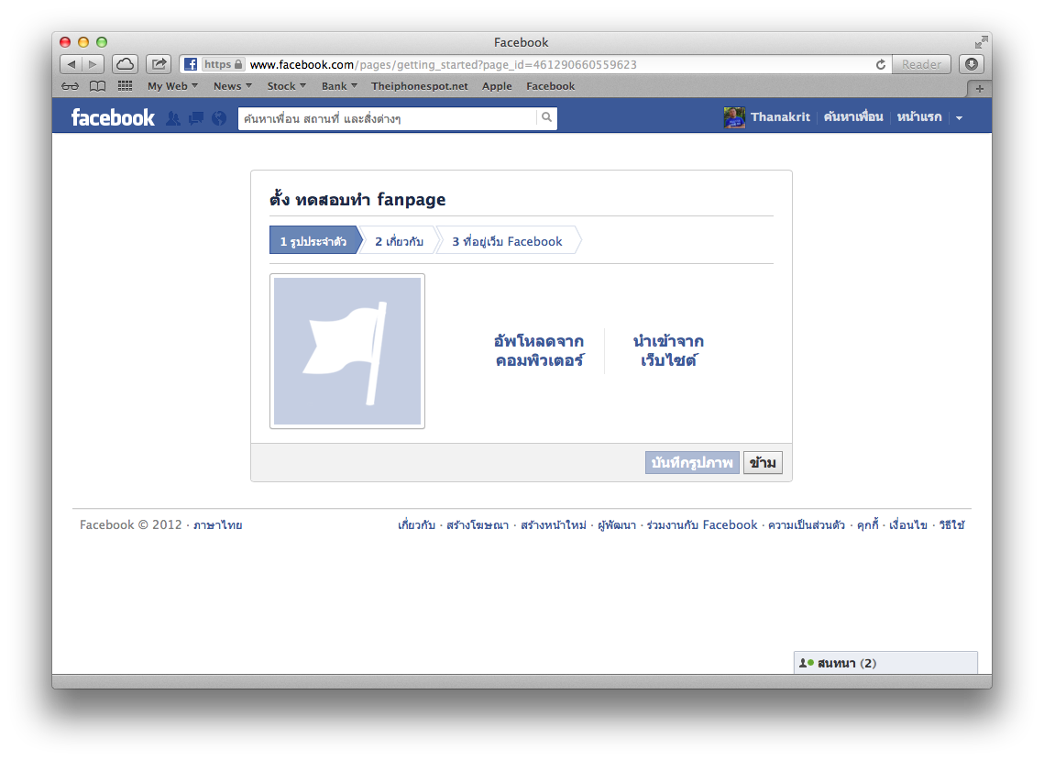Go forward with Safari's forward arrow
This screenshot has width=1044, height=761.
coord(93,64)
